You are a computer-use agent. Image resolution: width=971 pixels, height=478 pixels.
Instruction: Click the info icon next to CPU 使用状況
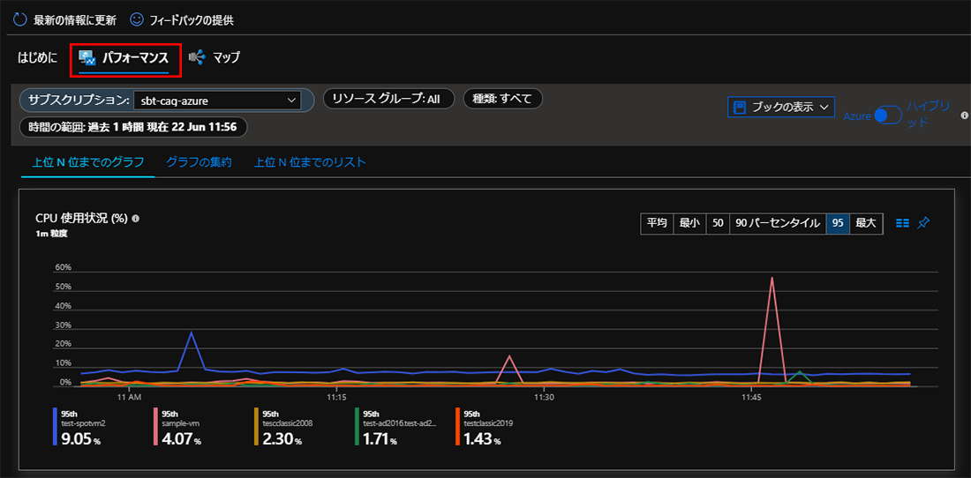pos(135,218)
